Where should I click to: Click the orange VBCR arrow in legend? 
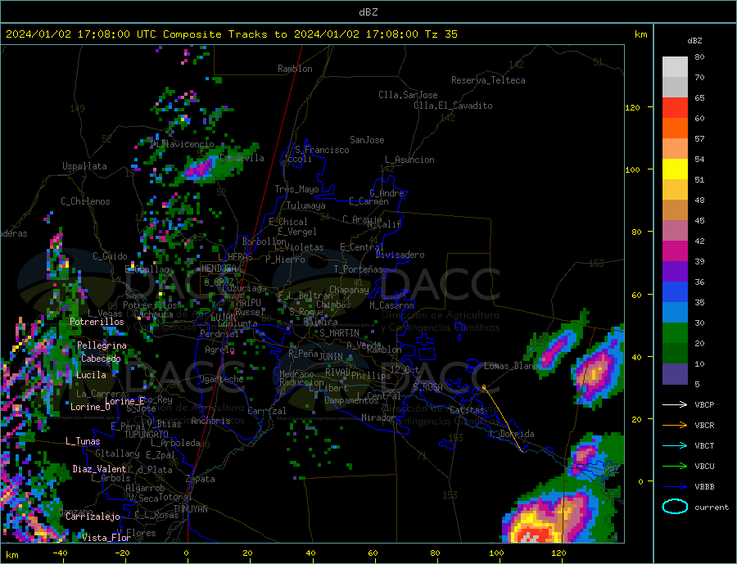pyautogui.click(x=675, y=425)
